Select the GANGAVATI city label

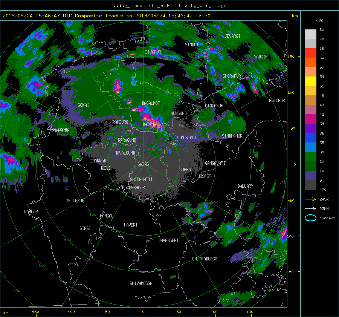click(215, 163)
